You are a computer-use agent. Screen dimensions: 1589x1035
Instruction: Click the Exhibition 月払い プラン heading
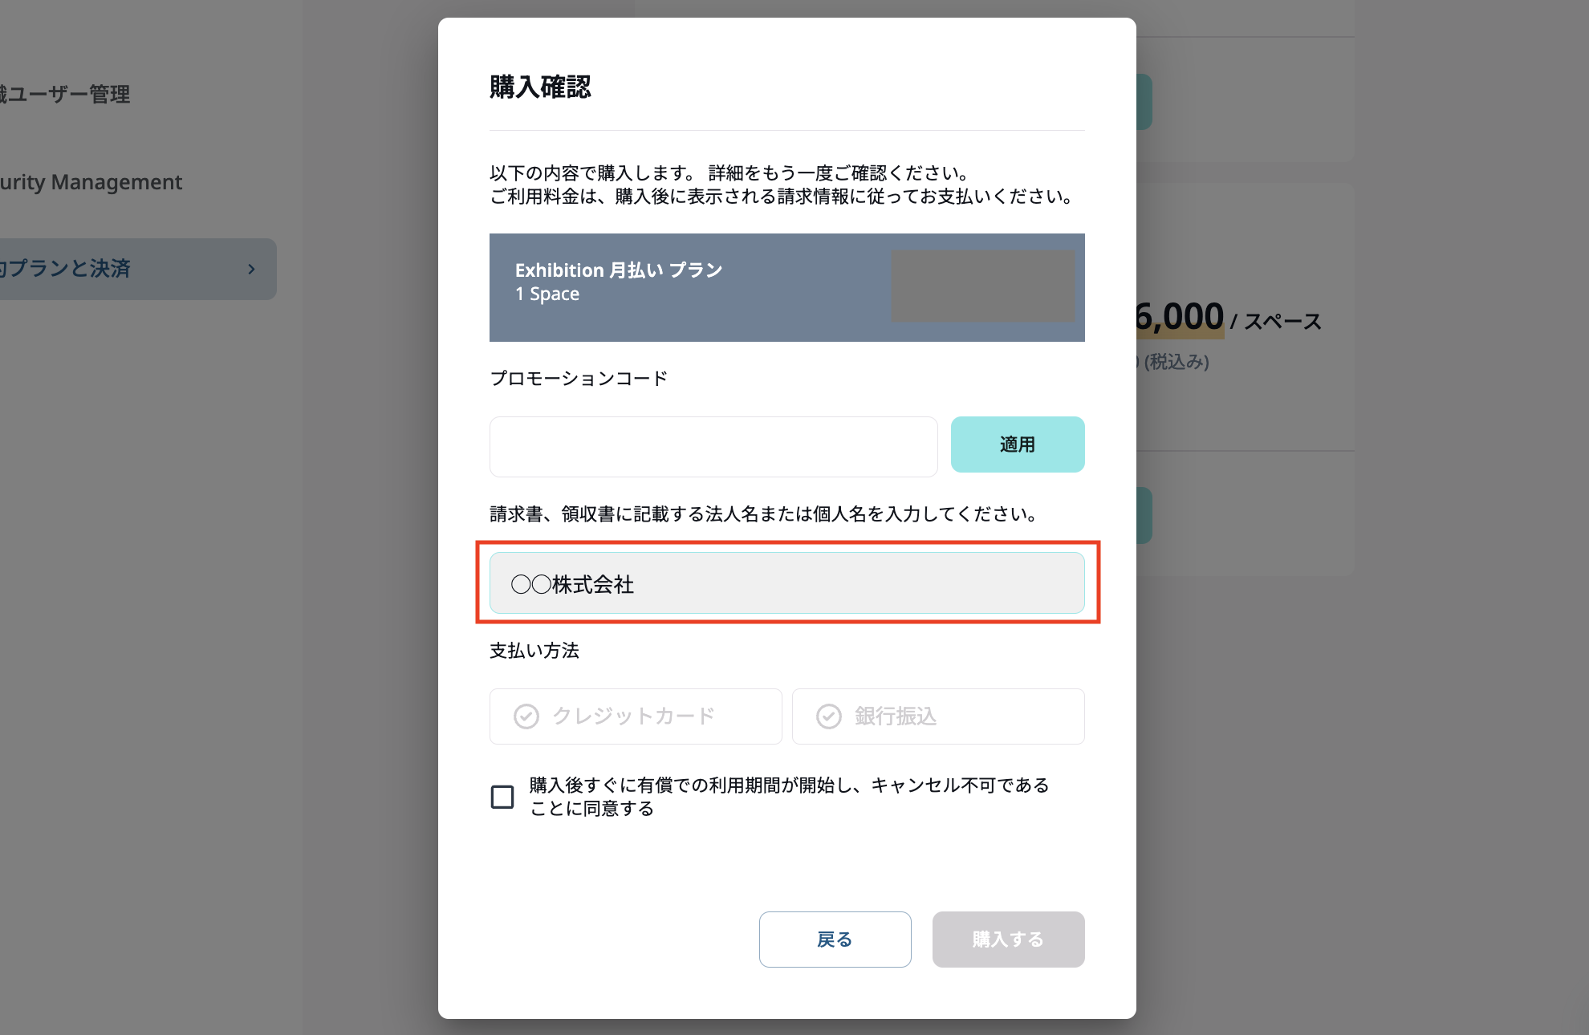point(619,270)
